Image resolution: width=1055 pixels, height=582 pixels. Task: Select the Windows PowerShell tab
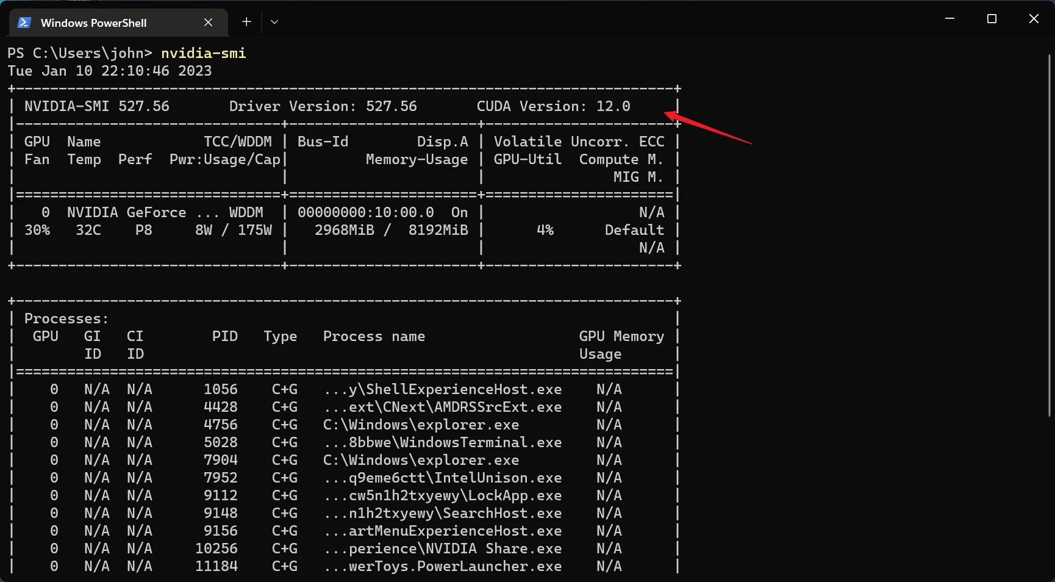[x=119, y=23]
